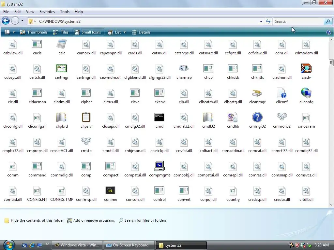The height and width of the screenshot is (250, 334).
Task: Switch to Tiles view
Action: (61, 32)
